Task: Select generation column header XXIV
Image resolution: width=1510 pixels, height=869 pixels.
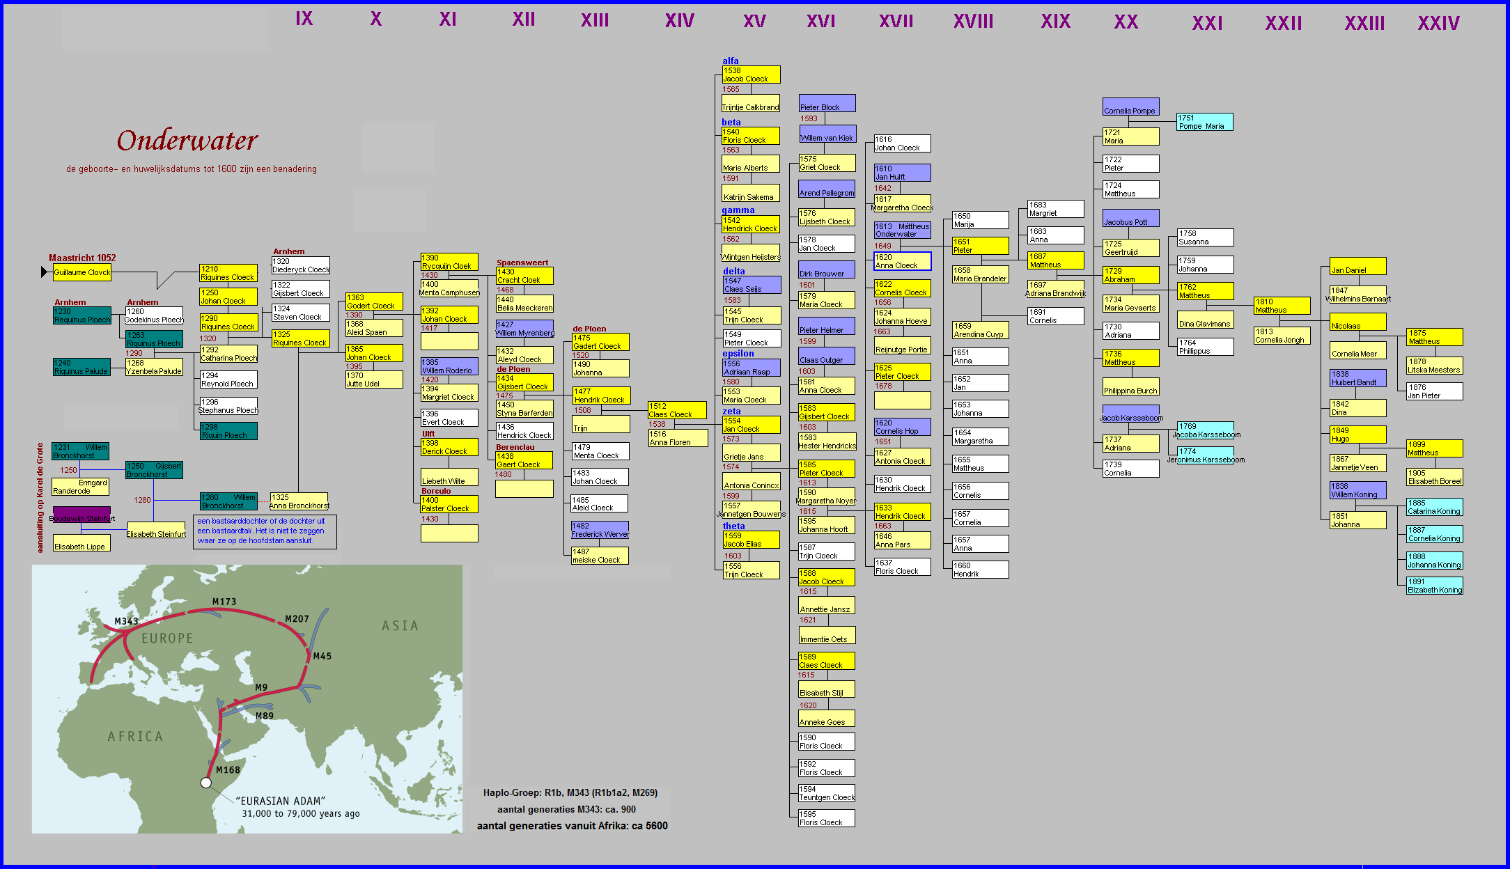Action: tap(1438, 24)
